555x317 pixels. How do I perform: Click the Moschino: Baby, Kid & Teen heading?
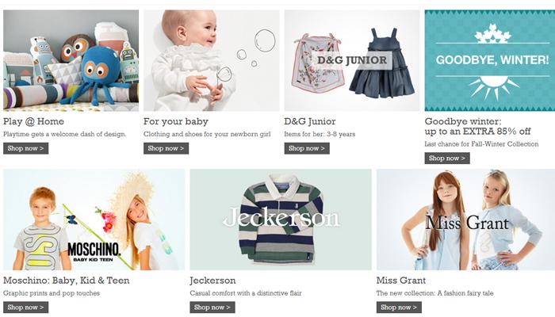pos(66,281)
